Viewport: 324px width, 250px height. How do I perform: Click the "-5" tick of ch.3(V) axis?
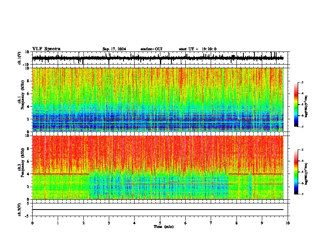pyautogui.click(x=27, y=216)
